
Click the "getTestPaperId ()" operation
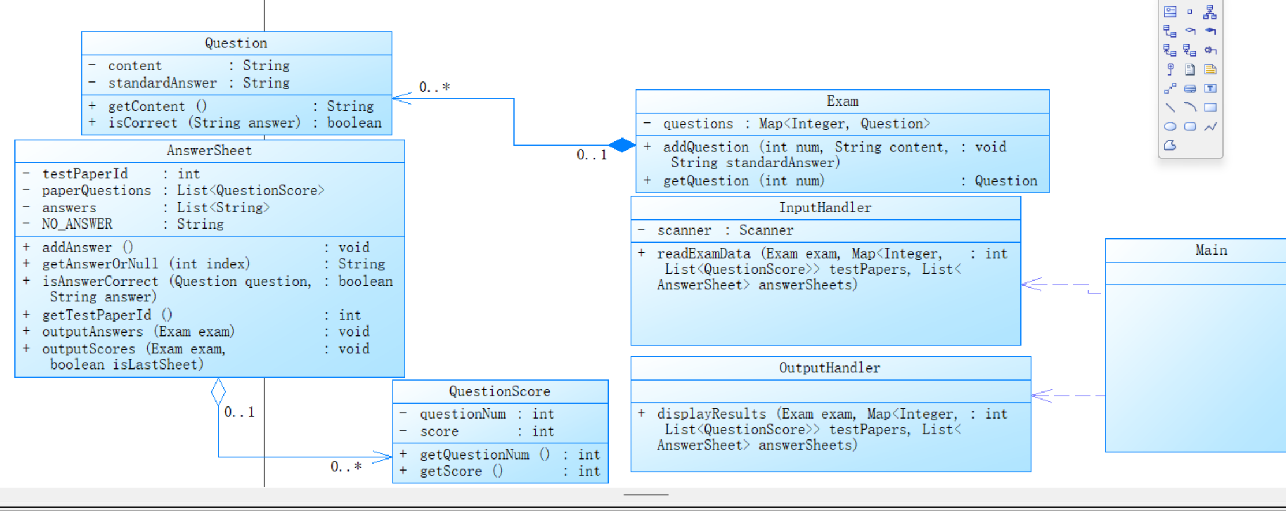pyautogui.click(x=192, y=315)
